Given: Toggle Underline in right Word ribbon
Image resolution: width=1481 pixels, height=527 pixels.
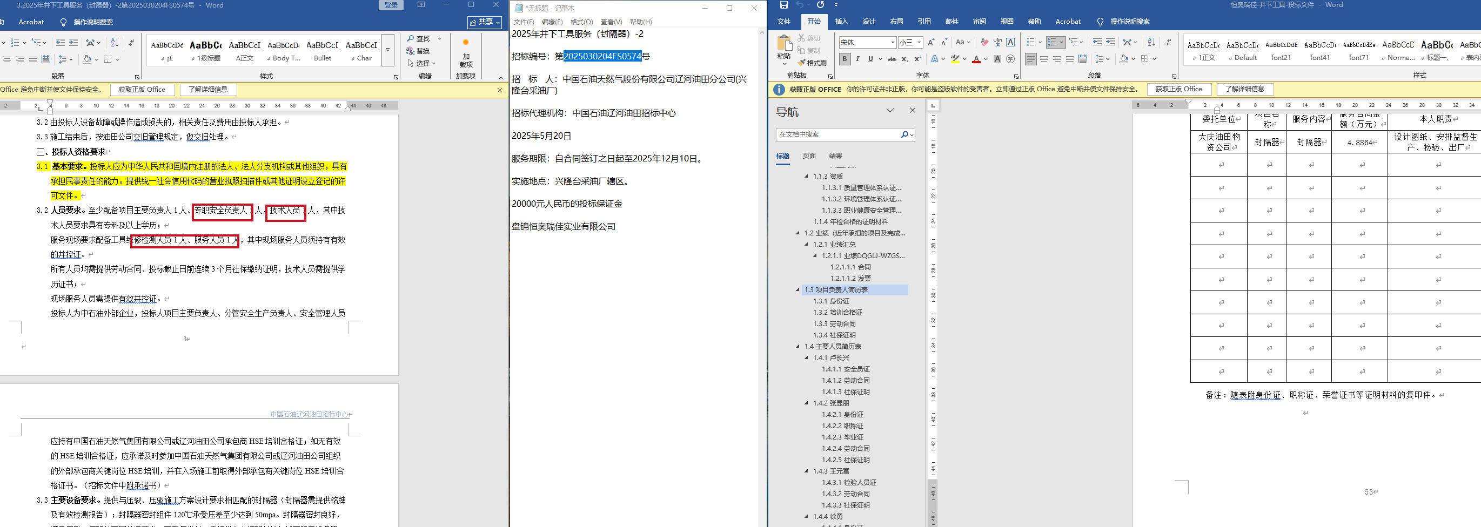Looking at the screenshot, I should (x=870, y=59).
